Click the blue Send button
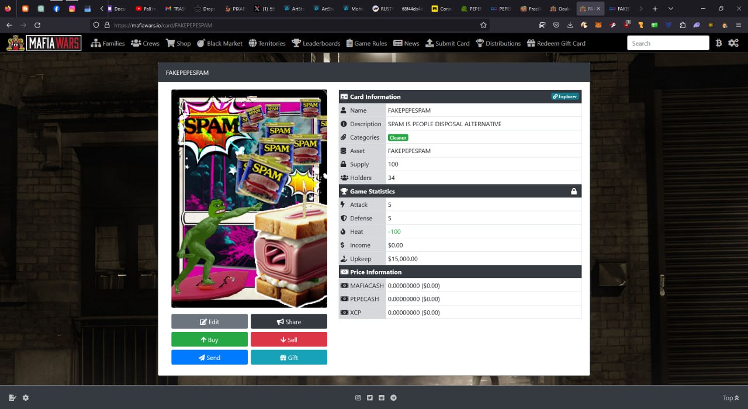The height and width of the screenshot is (409, 748). [x=209, y=357]
